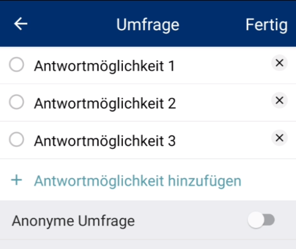Image resolution: width=296 pixels, height=249 pixels.
Task: Click the Anonyme Umfrage label text
Action: click(73, 221)
